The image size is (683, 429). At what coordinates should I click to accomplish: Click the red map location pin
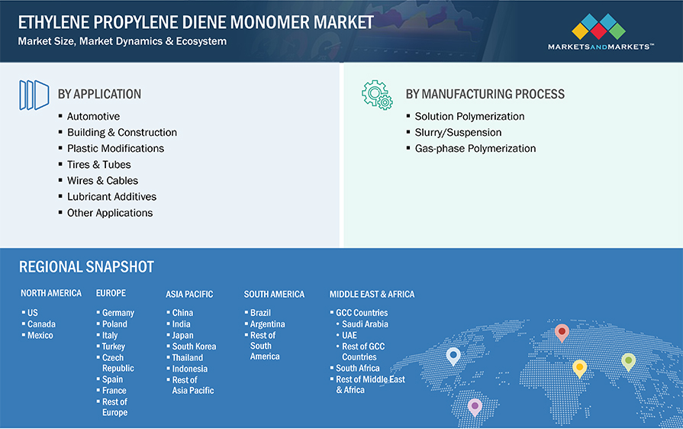tap(562, 333)
